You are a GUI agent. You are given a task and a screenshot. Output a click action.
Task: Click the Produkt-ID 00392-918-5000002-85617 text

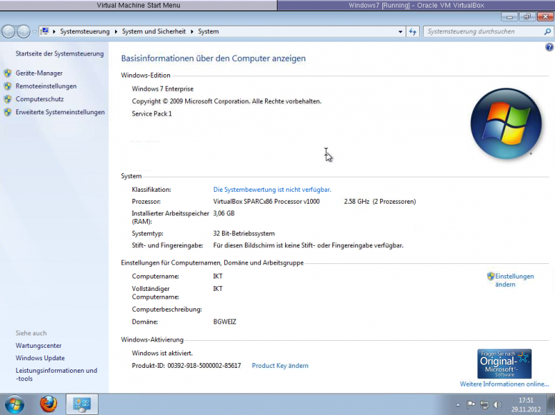point(187,366)
